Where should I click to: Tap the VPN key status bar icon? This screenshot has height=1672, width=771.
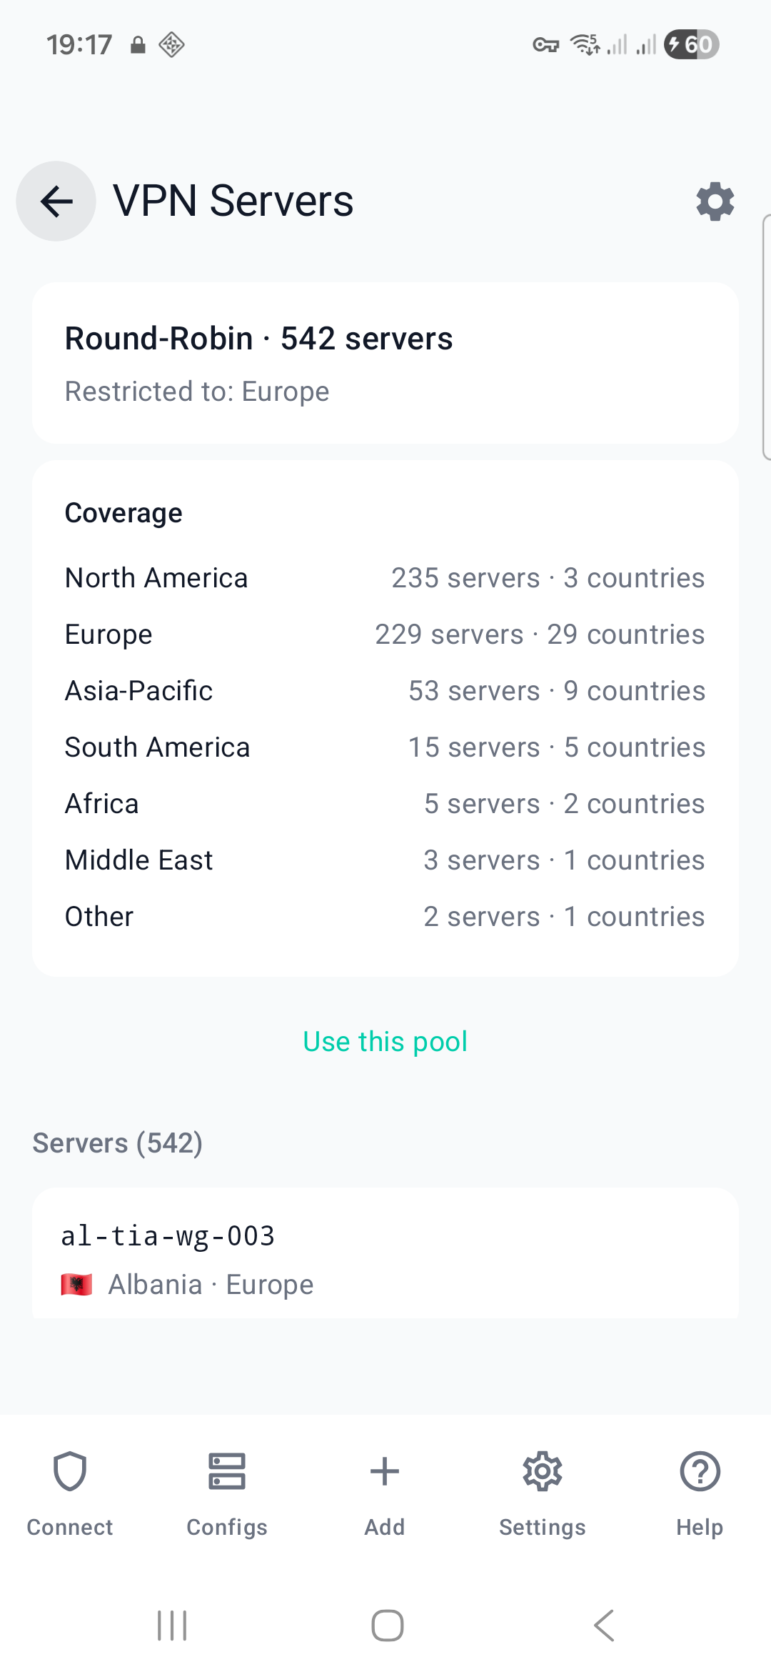tap(546, 45)
